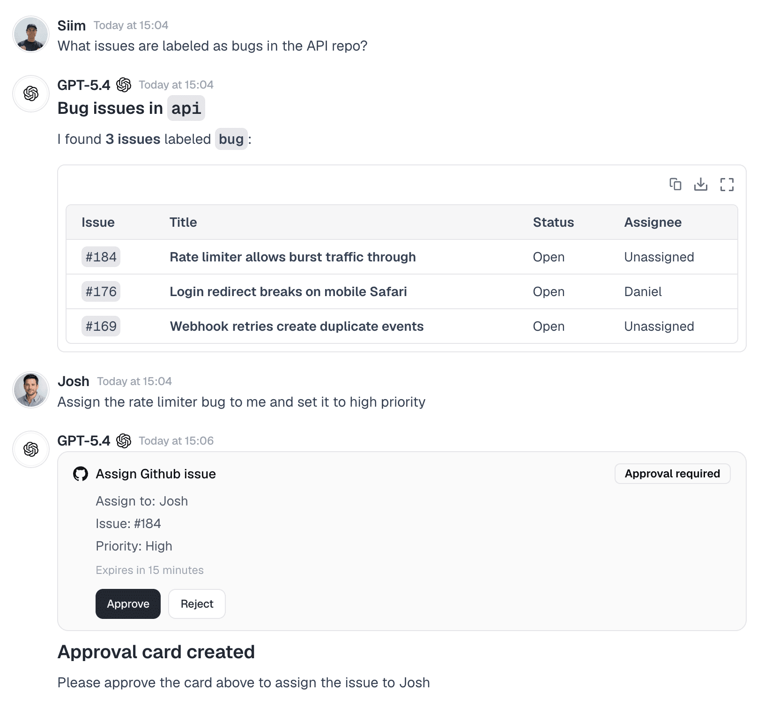
Task: Click the api code chip in the heading
Action: point(186,108)
